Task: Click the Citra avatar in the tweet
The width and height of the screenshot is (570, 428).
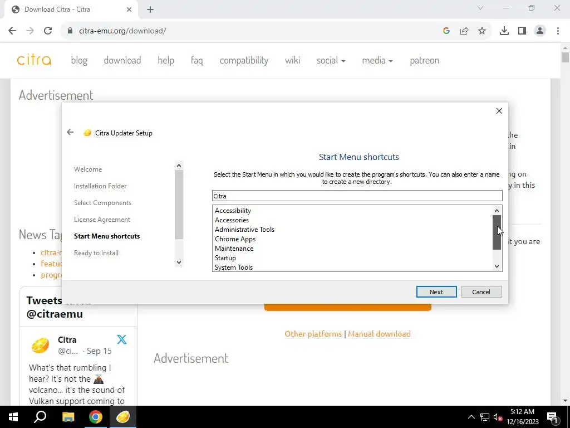Action: pyautogui.click(x=40, y=345)
